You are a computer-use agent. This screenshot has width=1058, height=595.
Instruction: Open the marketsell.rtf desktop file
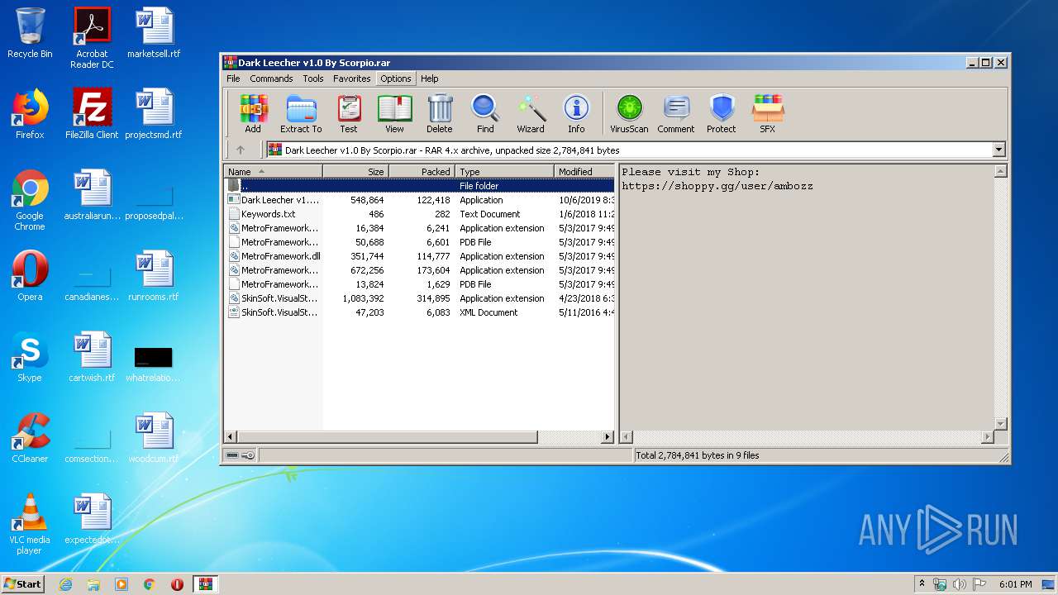pyautogui.click(x=154, y=34)
